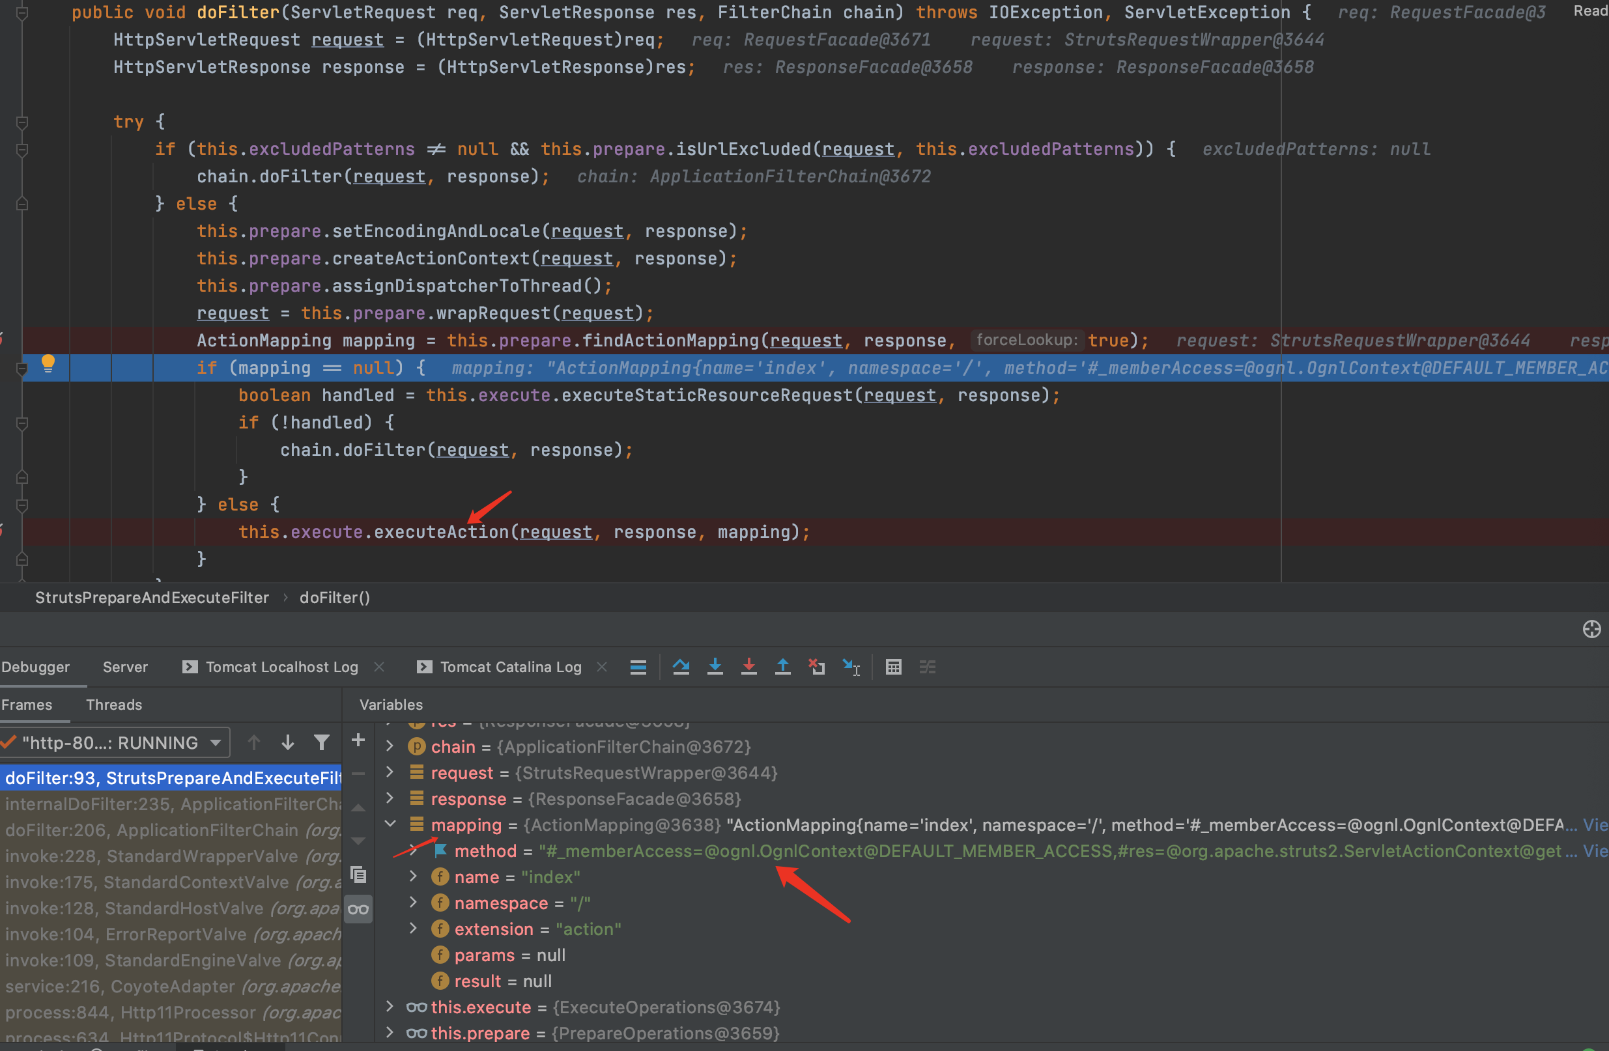The width and height of the screenshot is (1609, 1051).
Task: Expand the chain variable node
Action: click(390, 746)
